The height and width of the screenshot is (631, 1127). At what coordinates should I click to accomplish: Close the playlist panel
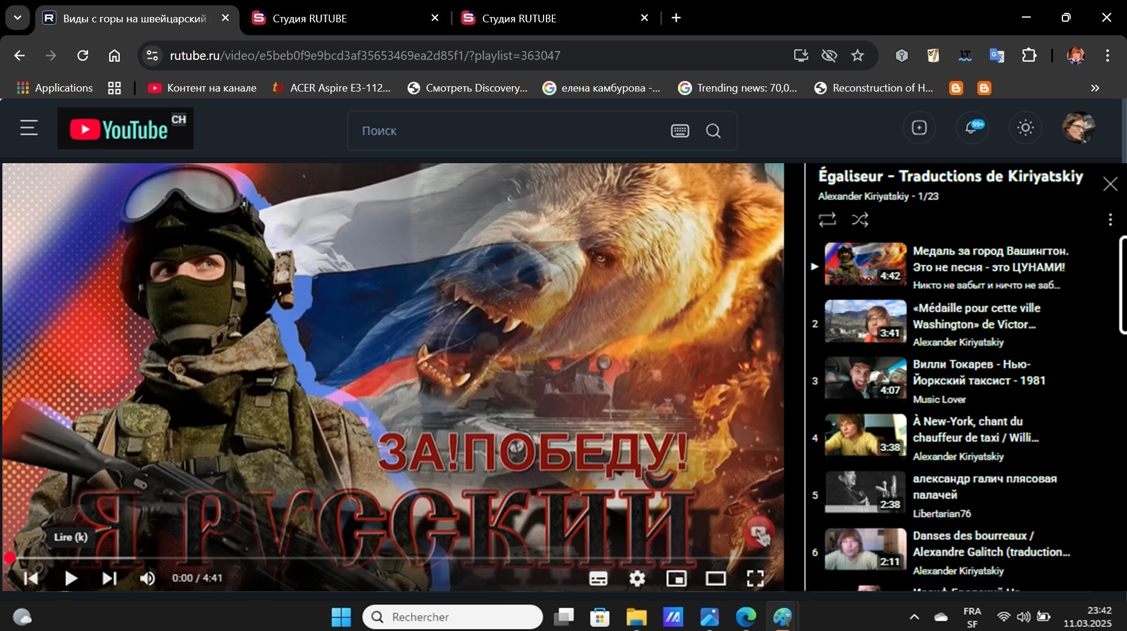pos(1110,184)
